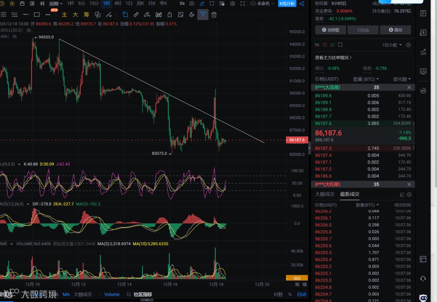Open the monitor chart sidebar icon

pos(423,71)
